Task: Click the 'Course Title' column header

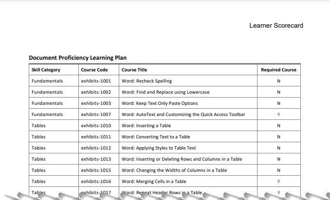Action: coord(134,70)
